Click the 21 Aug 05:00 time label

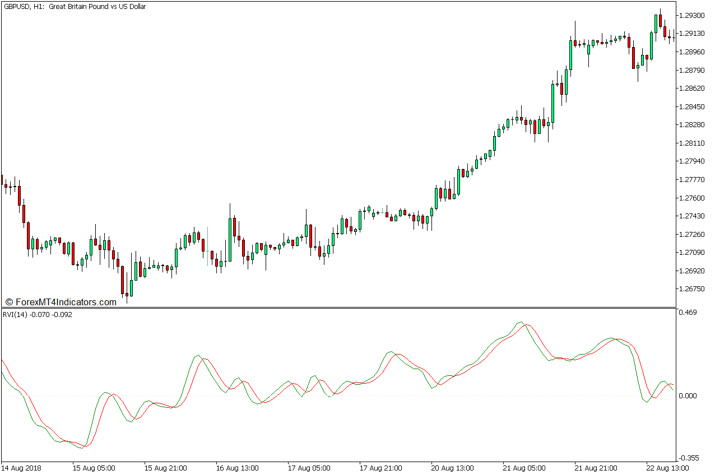pos(524,468)
